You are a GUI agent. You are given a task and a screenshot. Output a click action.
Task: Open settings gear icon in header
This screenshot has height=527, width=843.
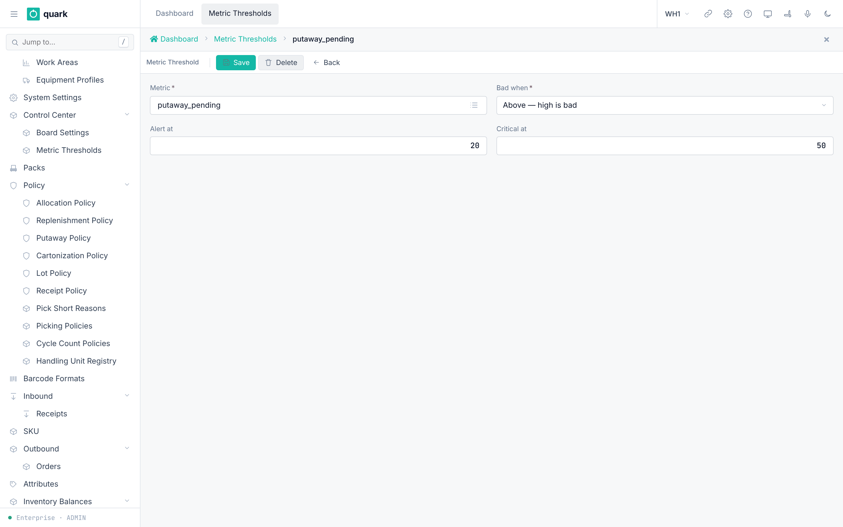coord(728,14)
